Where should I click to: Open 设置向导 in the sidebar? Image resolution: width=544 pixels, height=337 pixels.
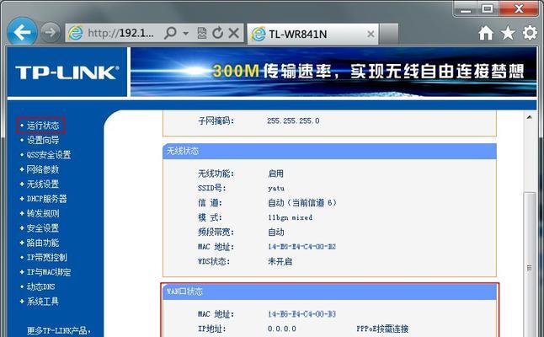[x=43, y=140]
